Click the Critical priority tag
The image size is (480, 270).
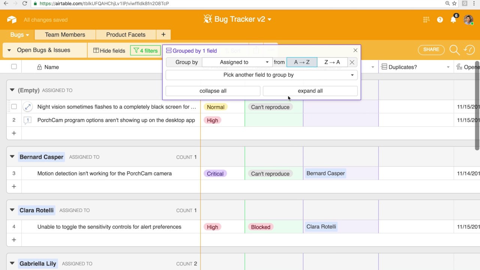pyautogui.click(x=215, y=174)
